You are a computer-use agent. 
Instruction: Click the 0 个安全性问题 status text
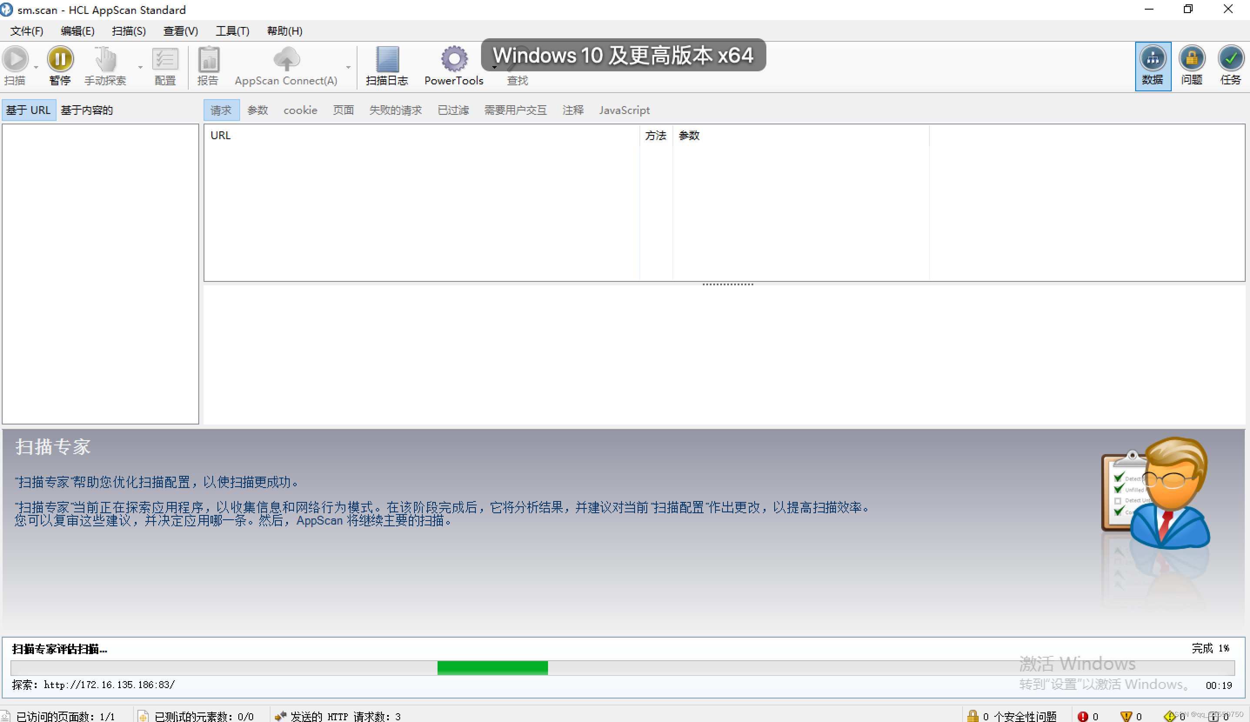(x=1019, y=716)
